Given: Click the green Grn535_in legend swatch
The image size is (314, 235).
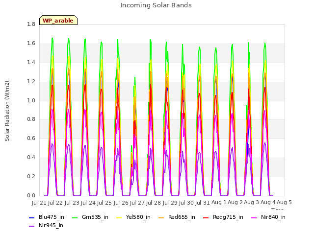Looking at the screenshot, I should pos(75,217).
